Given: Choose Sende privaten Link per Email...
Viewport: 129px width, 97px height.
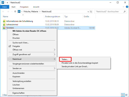Looking at the screenshot, I should pyautogui.click(x=75, y=66).
